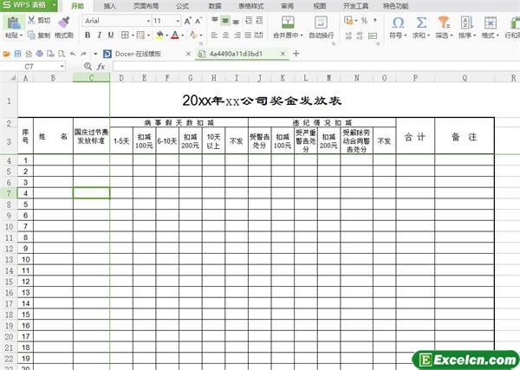Click the Cut scissors icon
The height and width of the screenshot is (370, 520).
point(31,20)
